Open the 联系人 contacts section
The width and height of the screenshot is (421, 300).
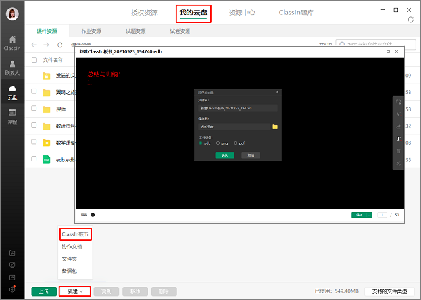(12, 68)
